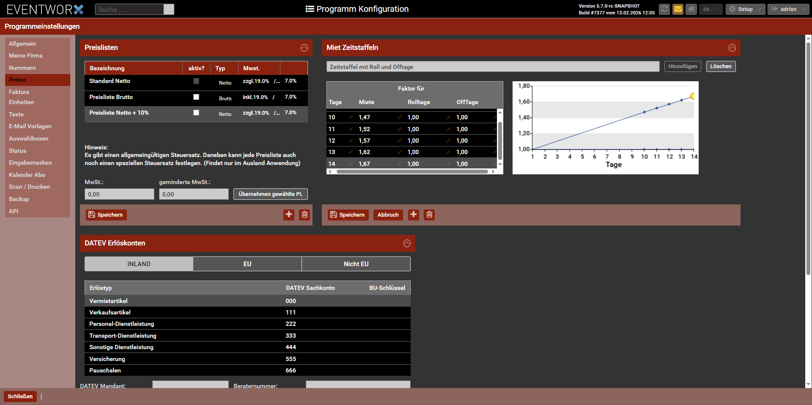Delete Zeitstaffel row with the trash icon
This screenshot has width=812, height=405.
coord(429,215)
